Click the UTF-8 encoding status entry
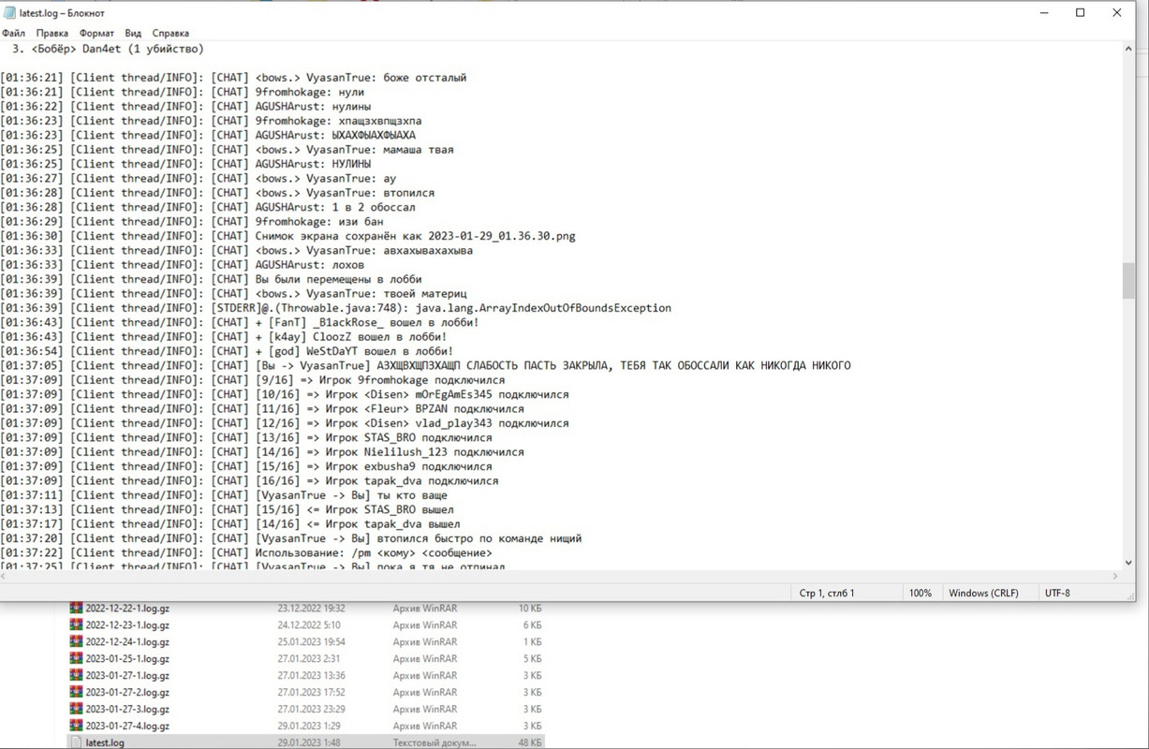The image size is (1149, 749). click(x=1057, y=593)
